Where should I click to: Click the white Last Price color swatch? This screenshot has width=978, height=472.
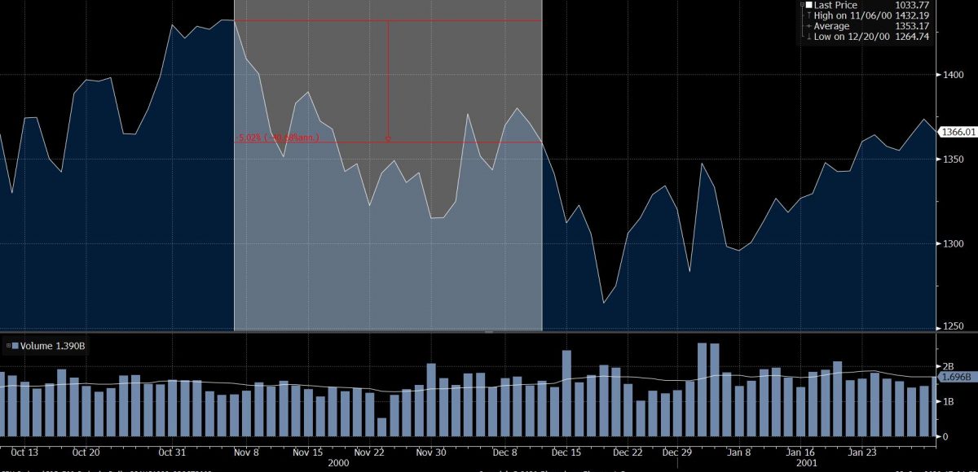pos(810,5)
